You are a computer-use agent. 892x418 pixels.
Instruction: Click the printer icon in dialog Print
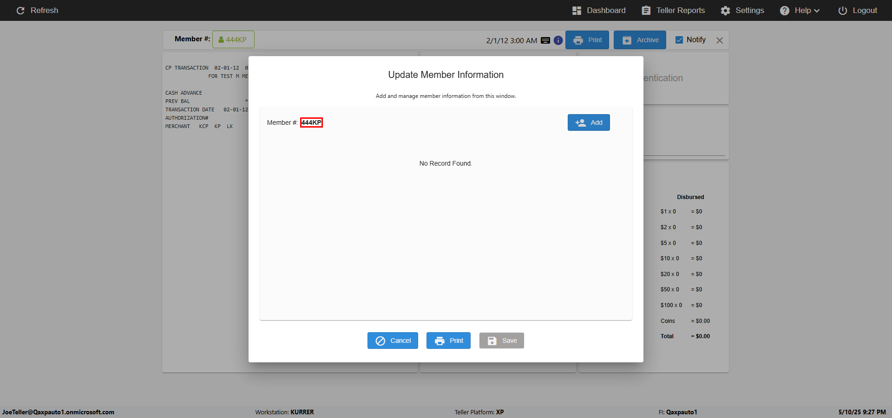click(439, 341)
